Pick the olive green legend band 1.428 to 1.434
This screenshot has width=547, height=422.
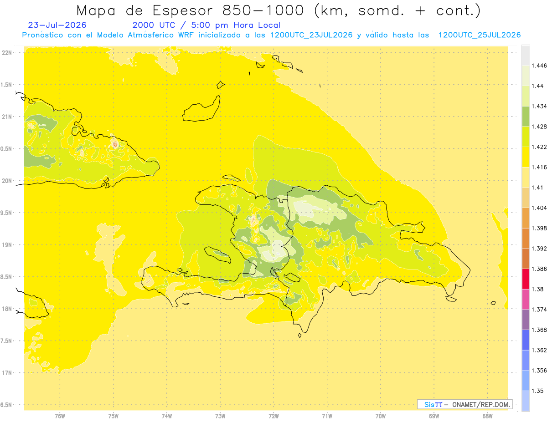coord(525,116)
